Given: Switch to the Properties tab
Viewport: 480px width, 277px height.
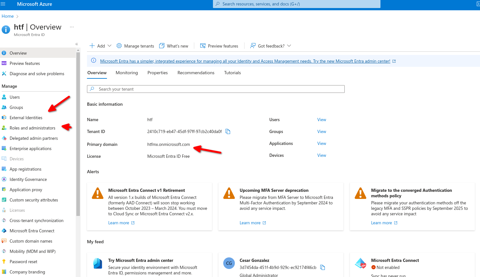Looking at the screenshot, I should 158,73.
